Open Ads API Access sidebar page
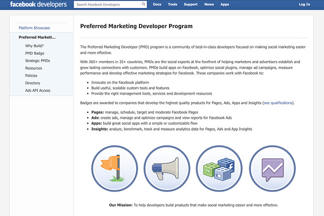This screenshot has height=216, width=324. point(38,91)
